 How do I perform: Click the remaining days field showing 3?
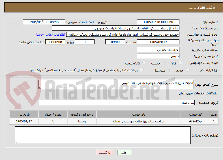pyautogui.click(x=85, y=42)
